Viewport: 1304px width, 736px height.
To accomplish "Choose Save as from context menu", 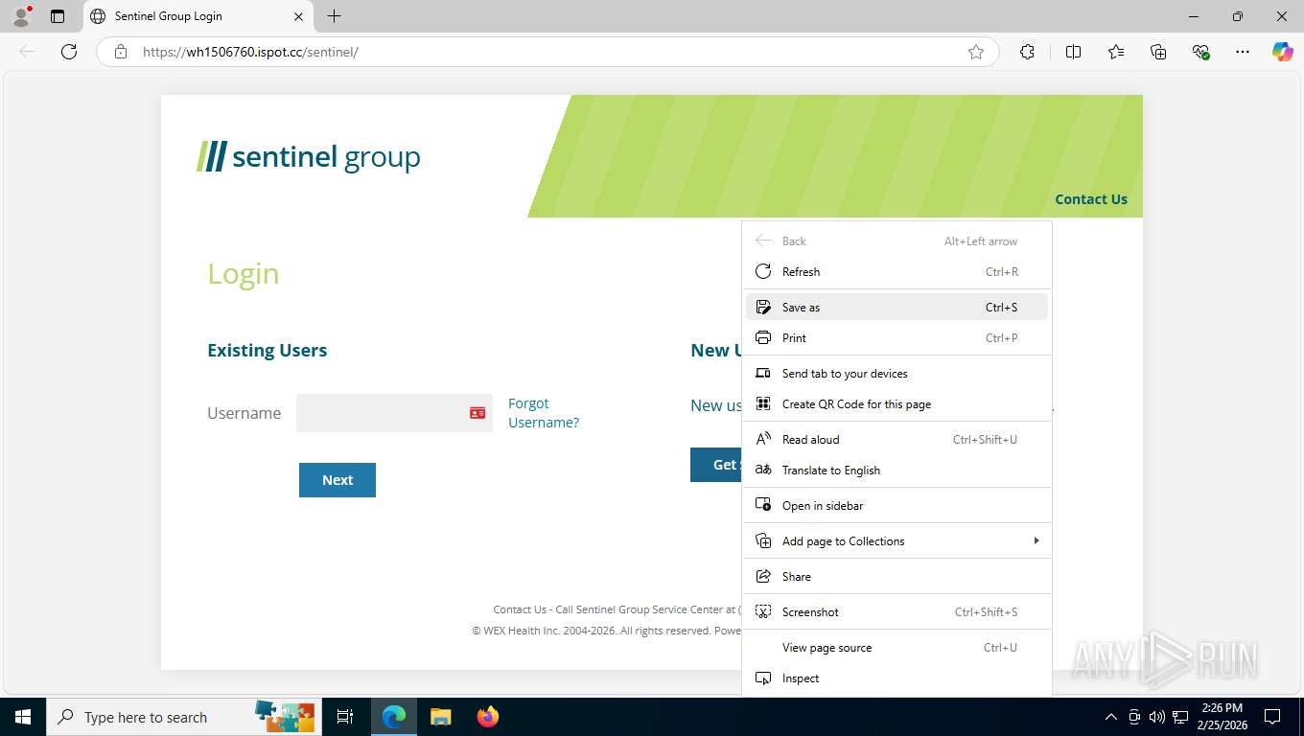I will (x=896, y=308).
